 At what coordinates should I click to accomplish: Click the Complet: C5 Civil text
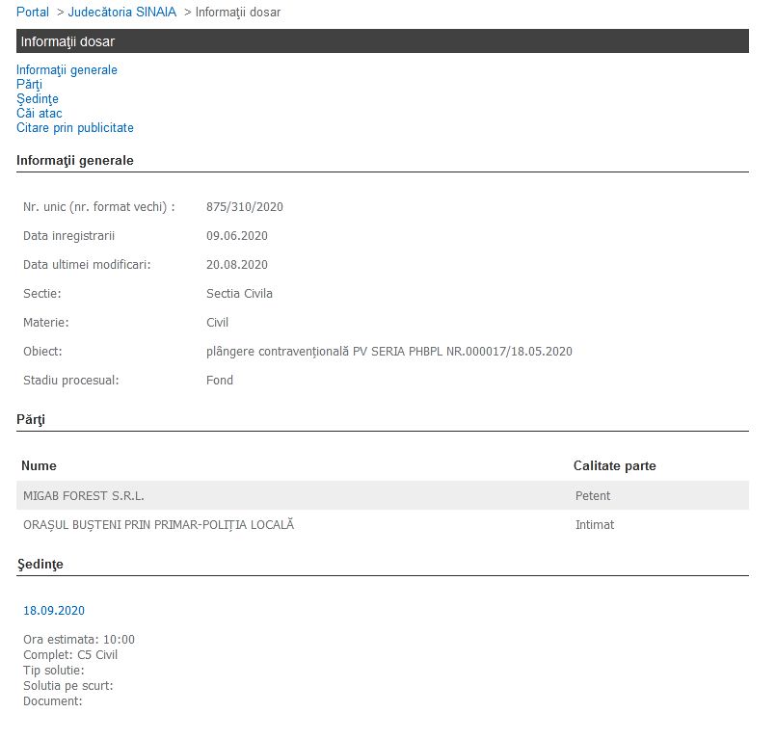coord(70,654)
